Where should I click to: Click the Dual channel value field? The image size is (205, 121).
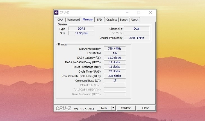tap(136, 29)
